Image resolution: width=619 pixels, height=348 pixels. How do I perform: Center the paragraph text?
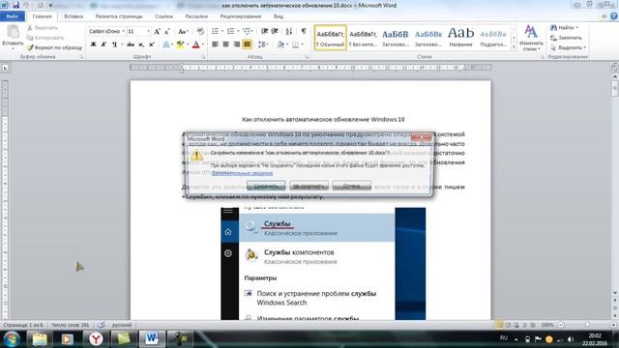225,44
